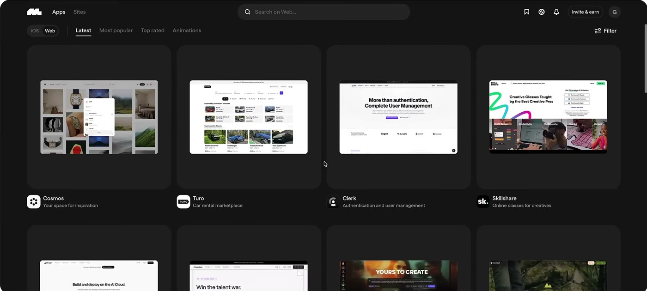Go to the Apps section
The height and width of the screenshot is (291, 647).
pyautogui.click(x=59, y=12)
